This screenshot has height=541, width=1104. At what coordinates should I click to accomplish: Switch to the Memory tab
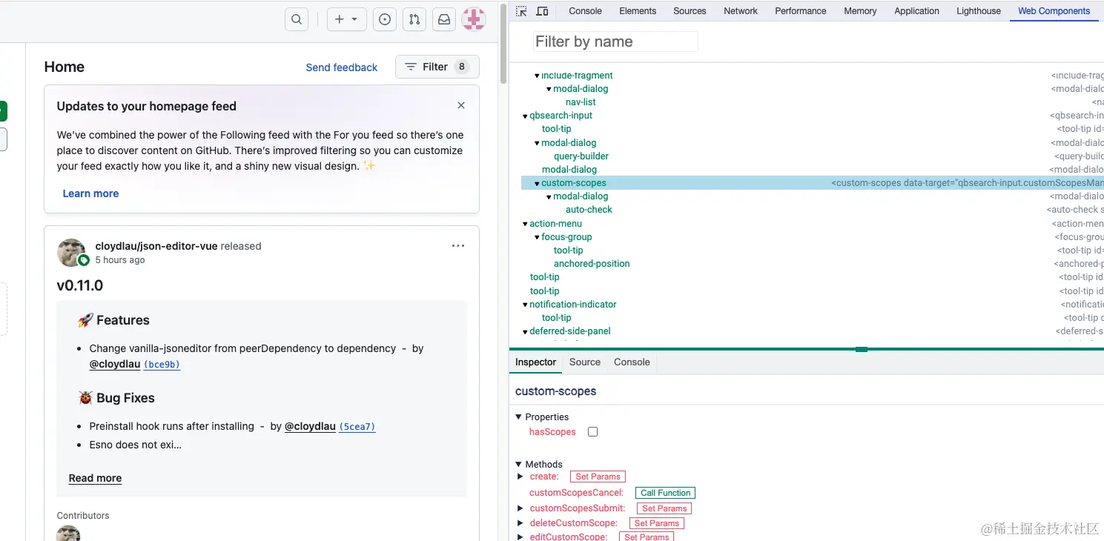[x=860, y=11]
